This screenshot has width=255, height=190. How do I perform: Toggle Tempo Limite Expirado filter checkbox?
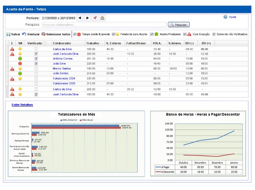pos(75,34)
